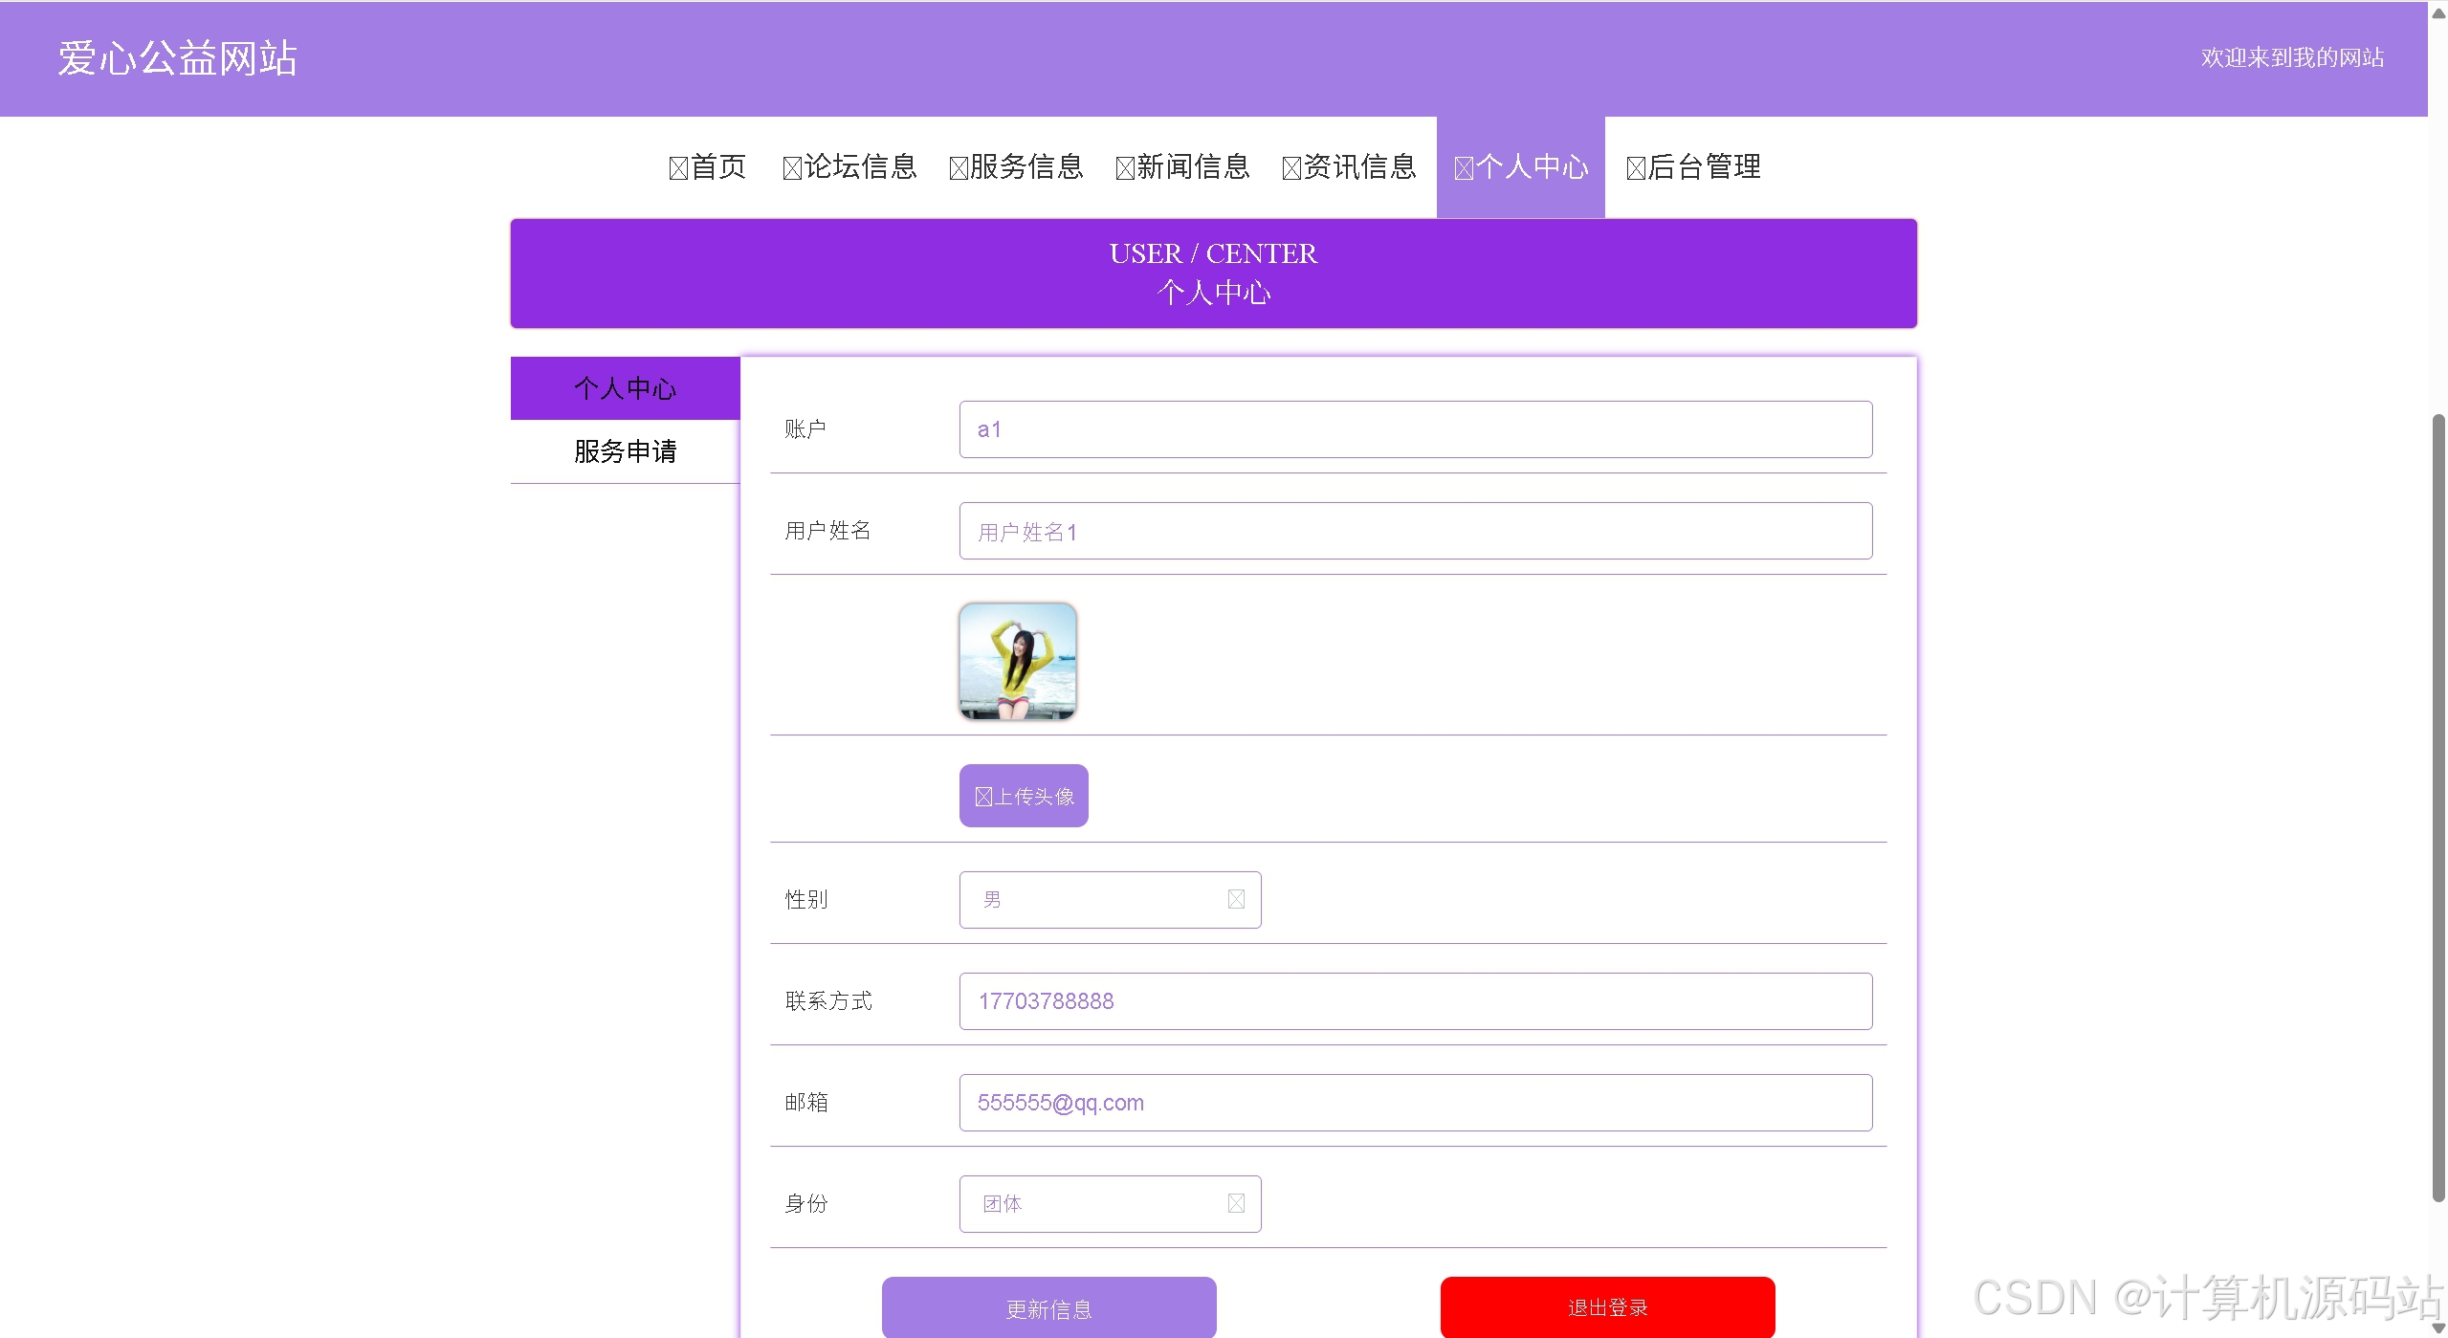The width and height of the screenshot is (2448, 1338).
Task: Select 个人中心 sidebar tab
Action: [x=625, y=388]
